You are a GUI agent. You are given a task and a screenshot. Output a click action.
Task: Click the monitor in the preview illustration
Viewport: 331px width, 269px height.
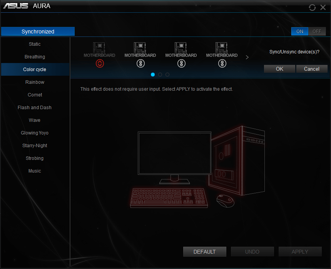(x=175, y=158)
